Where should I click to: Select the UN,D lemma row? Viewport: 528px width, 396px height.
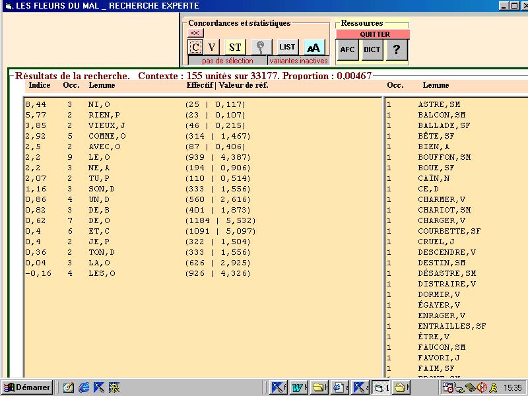203,199
